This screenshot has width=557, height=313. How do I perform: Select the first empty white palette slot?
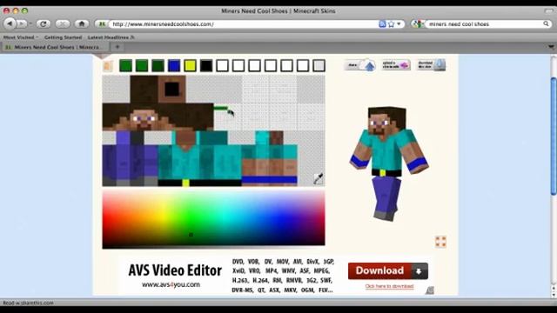coord(223,66)
